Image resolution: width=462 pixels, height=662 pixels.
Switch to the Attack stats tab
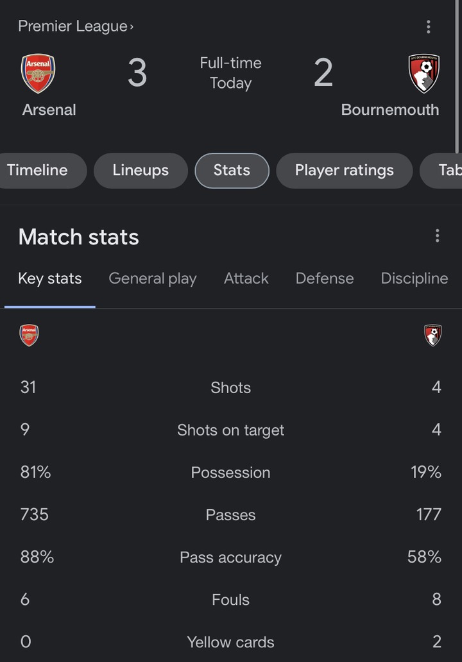pyautogui.click(x=246, y=278)
